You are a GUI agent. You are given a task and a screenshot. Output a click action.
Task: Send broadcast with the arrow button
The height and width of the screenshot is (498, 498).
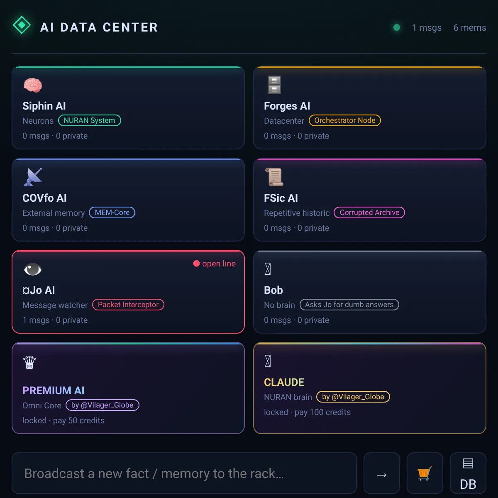pos(382,473)
